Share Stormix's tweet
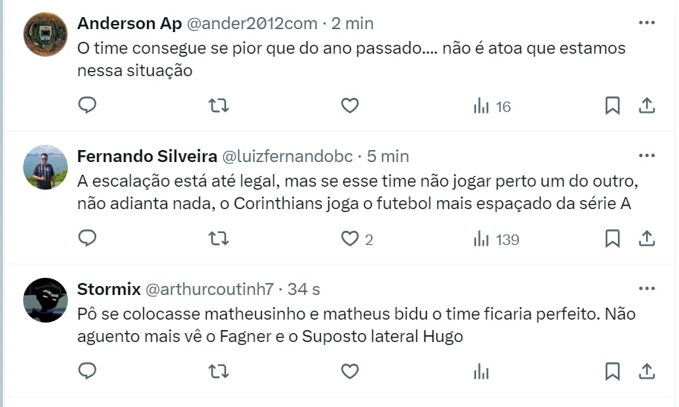This screenshot has height=407, width=679. click(x=647, y=371)
